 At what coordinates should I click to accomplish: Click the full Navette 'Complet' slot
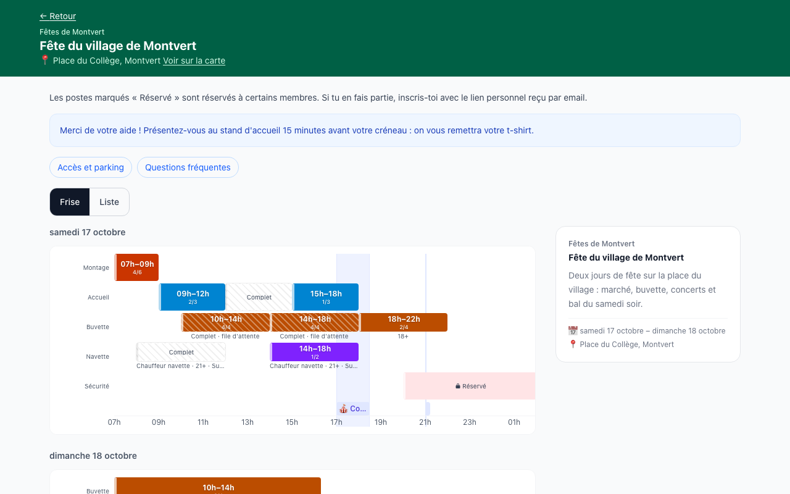pyautogui.click(x=181, y=352)
